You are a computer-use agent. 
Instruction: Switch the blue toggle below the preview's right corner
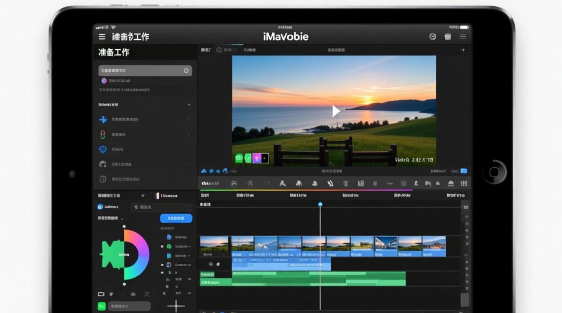pyautogui.click(x=464, y=171)
